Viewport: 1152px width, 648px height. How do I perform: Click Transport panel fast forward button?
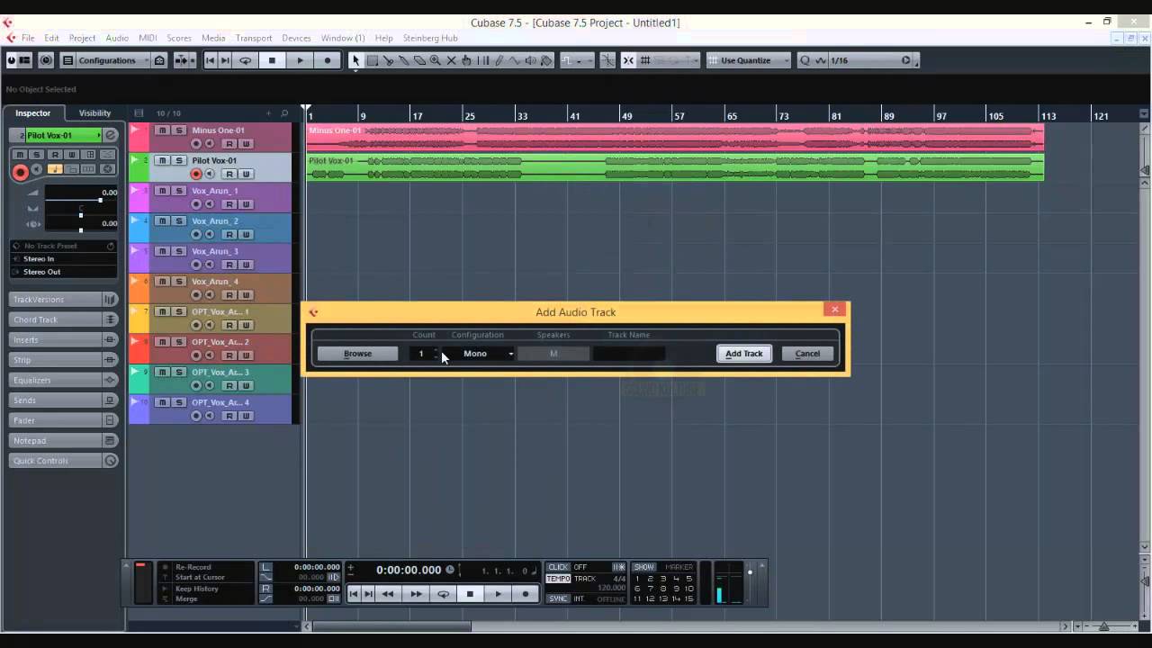pos(416,594)
